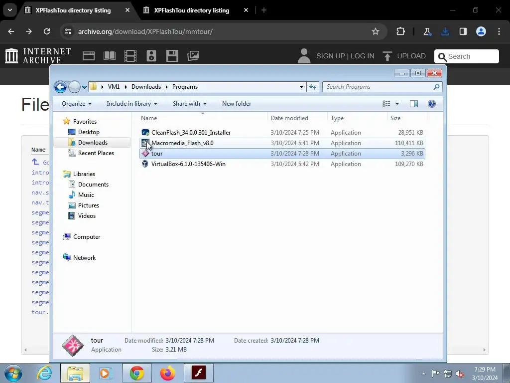The width and height of the screenshot is (510, 383).
Task: Select Computer in the navigation pane
Action: click(82, 237)
